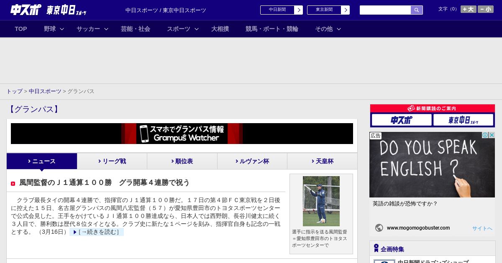Click the 続きを読む read-more link
Viewport: 502px width, 263px height.
[97, 232]
